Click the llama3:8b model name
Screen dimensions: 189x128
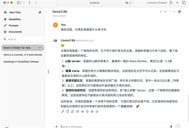(x=60, y=11)
